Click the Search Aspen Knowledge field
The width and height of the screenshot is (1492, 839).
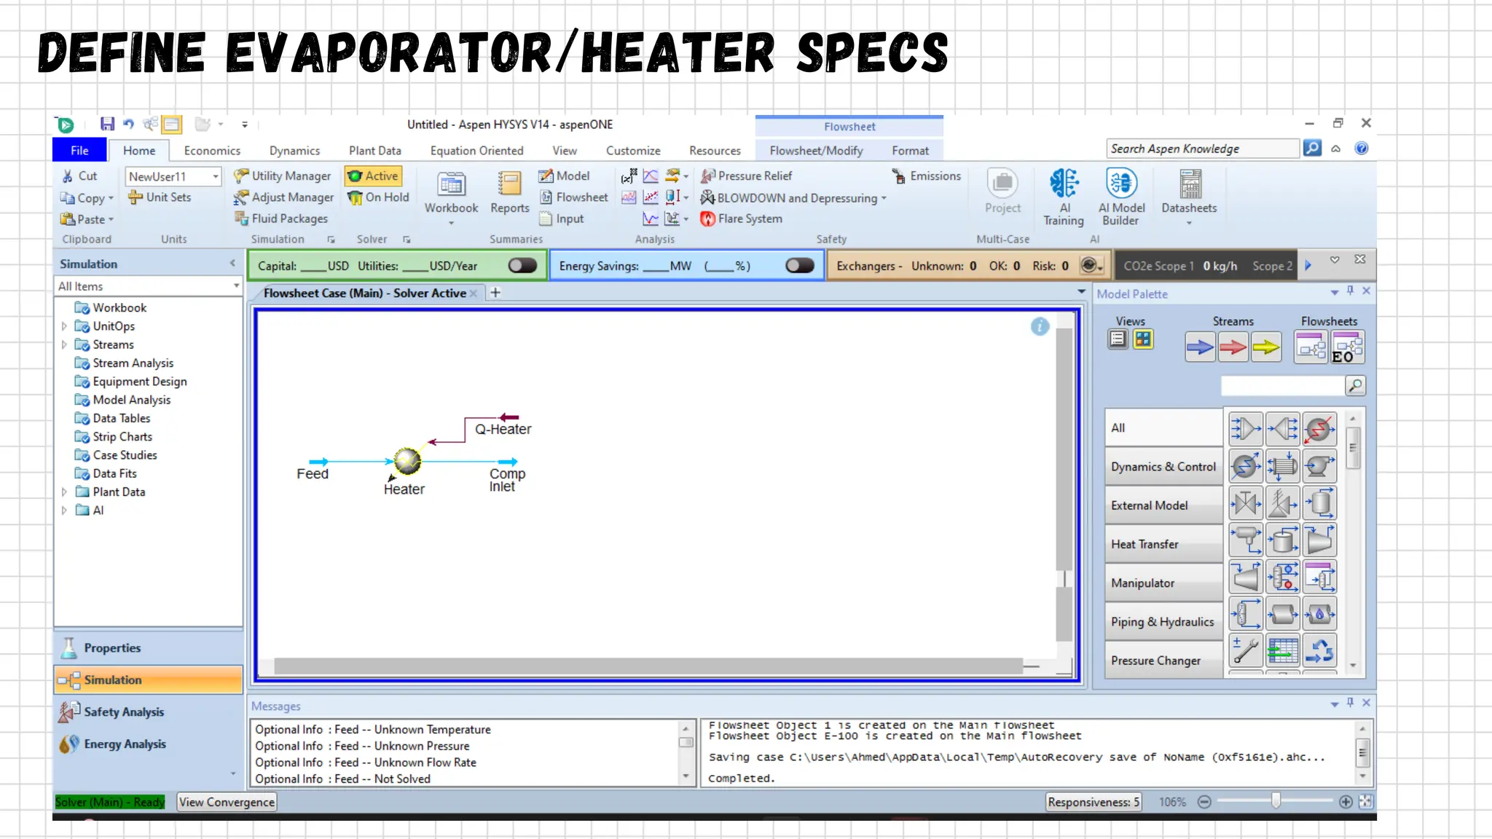coord(1202,149)
